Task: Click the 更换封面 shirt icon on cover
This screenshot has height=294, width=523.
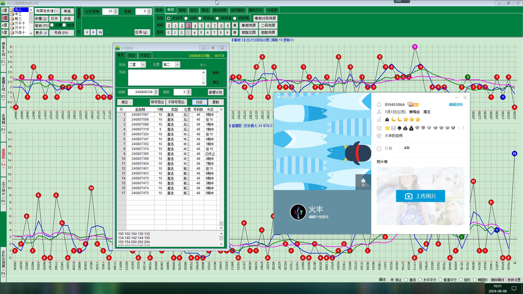Action: click(x=278, y=97)
